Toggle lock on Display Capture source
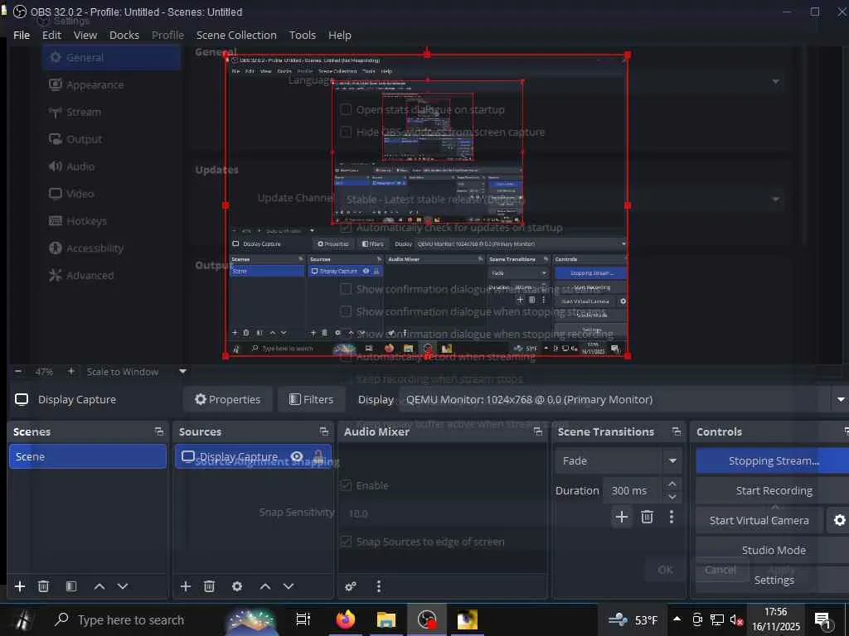Image resolution: width=849 pixels, height=636 pixels. pyautogui.click(x=318, y=457)
